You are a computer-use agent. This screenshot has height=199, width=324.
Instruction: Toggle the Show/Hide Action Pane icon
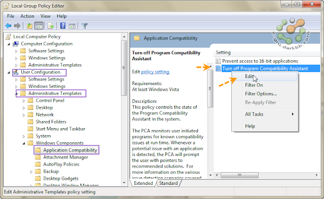[72, 26]
